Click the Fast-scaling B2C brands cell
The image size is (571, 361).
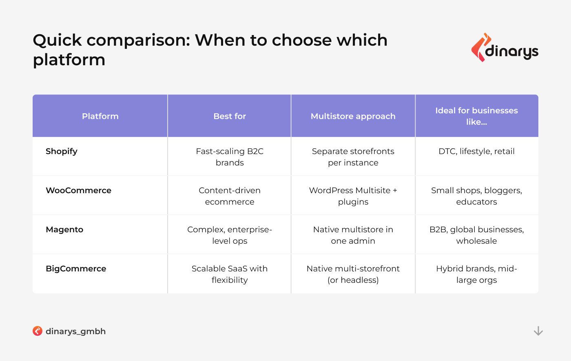[230, 157]
